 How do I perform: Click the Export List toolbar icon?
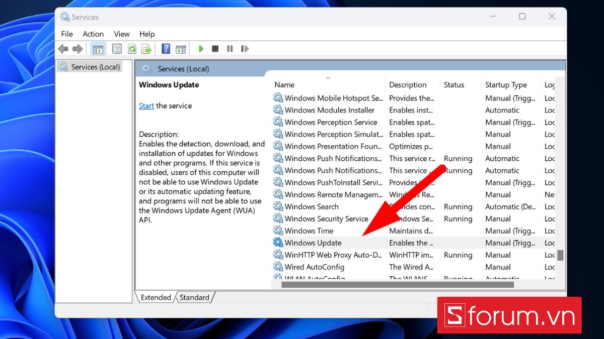tap(146, 49)
